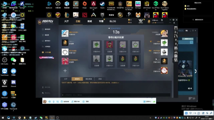Image resolution: width=214 pixels, height=120 pixels.
Task: Switch chat to the team channel tab
Action: click(x=89, y=79)
